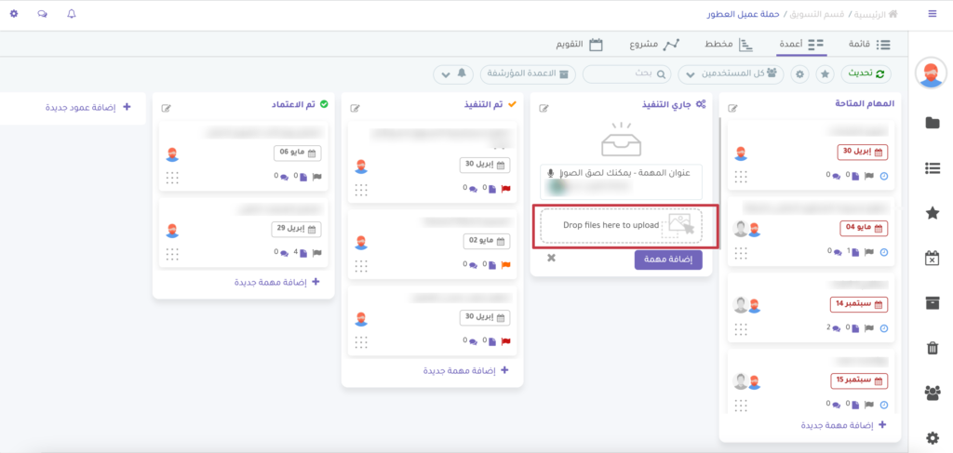Switch to the مخطط chart tab

[730, 45]
